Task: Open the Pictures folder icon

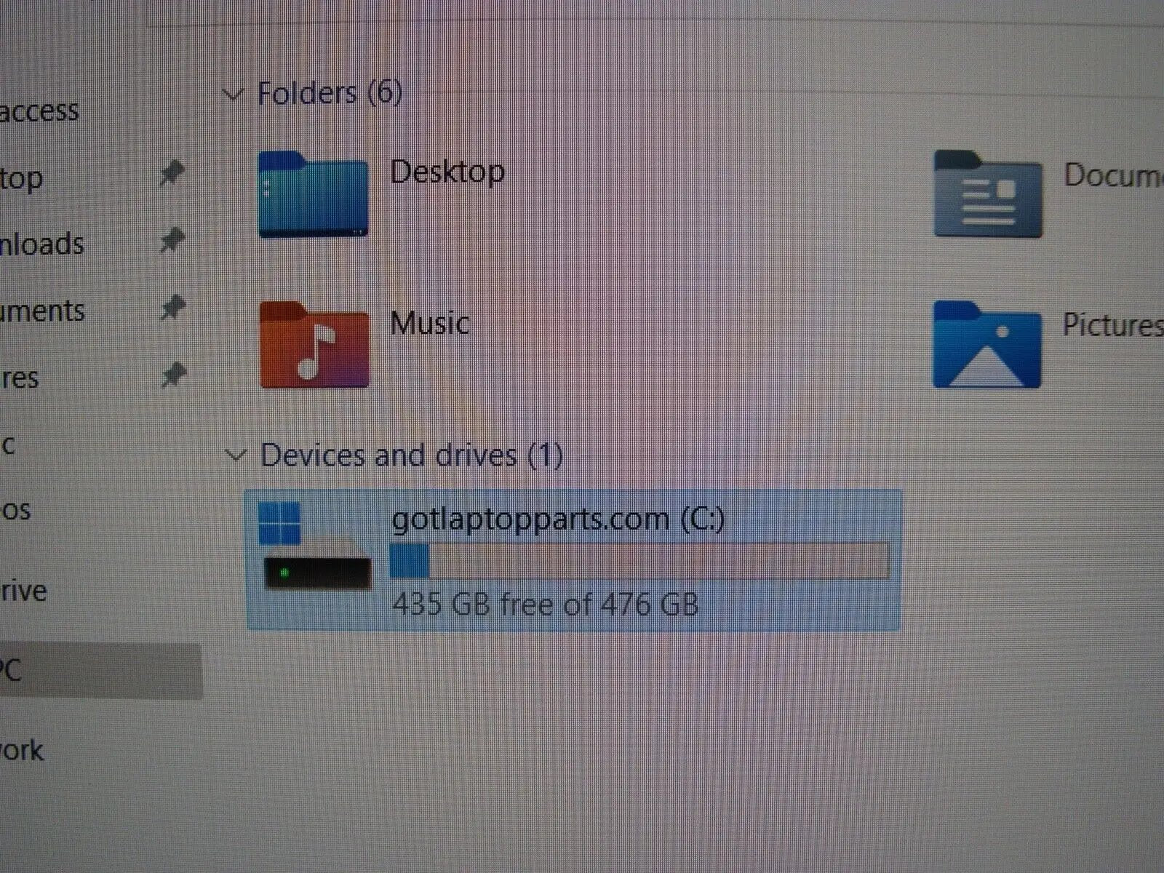Action: pos(987,344)
